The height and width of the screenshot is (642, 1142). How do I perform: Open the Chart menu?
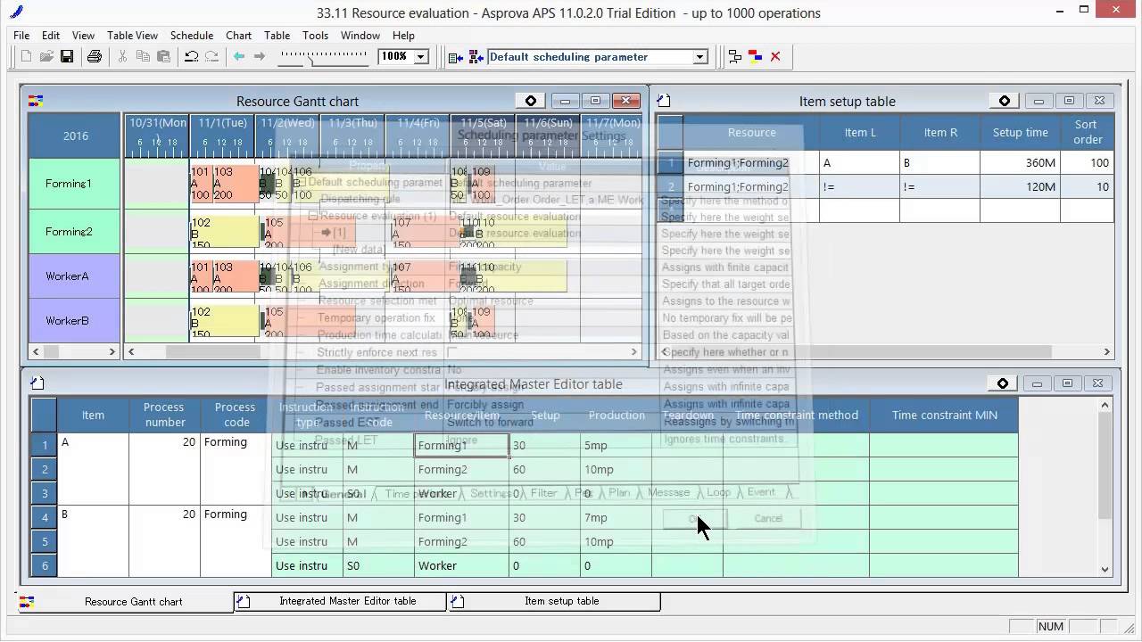point(238,35)
